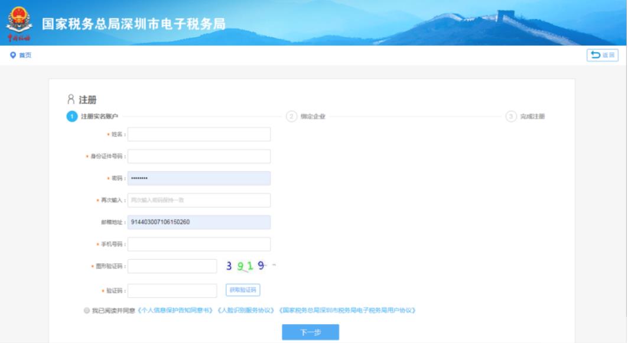Open 国家税务总局深圳市税务局电子税务局用户协议 link
Image resolution: width=628 pixels, height=343 pixels.
coord(347,310)
